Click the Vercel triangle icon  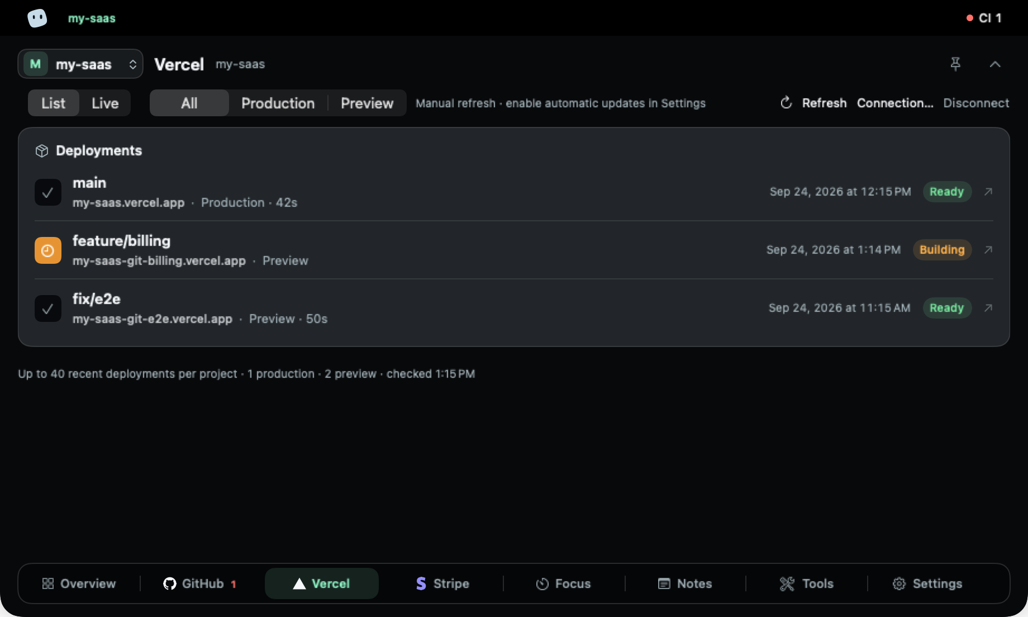click(299, 583)
